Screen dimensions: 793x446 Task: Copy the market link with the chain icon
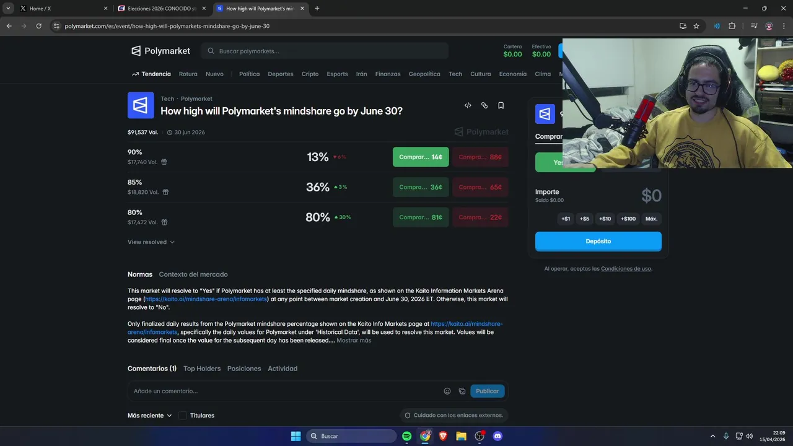(x=484, y=105)
